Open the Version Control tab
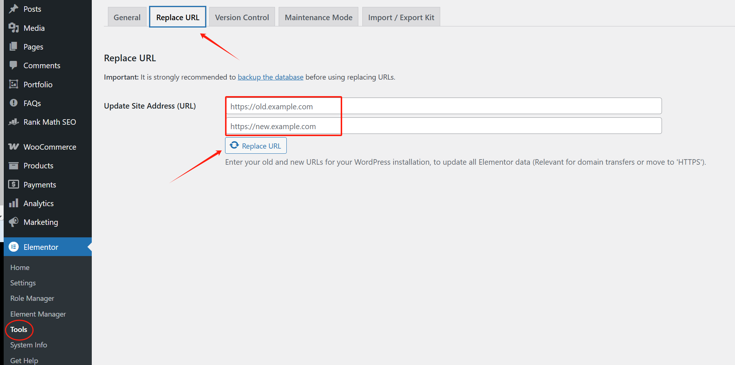 (x=242, y=17)
